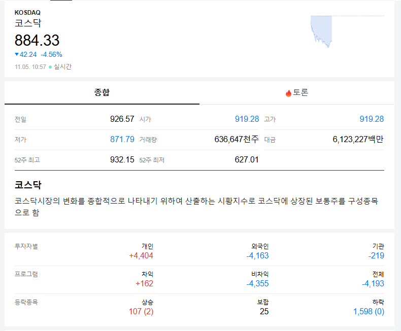
Task: Click the 기관 column label
Action: pyautogui.click(x=379, y=246)
